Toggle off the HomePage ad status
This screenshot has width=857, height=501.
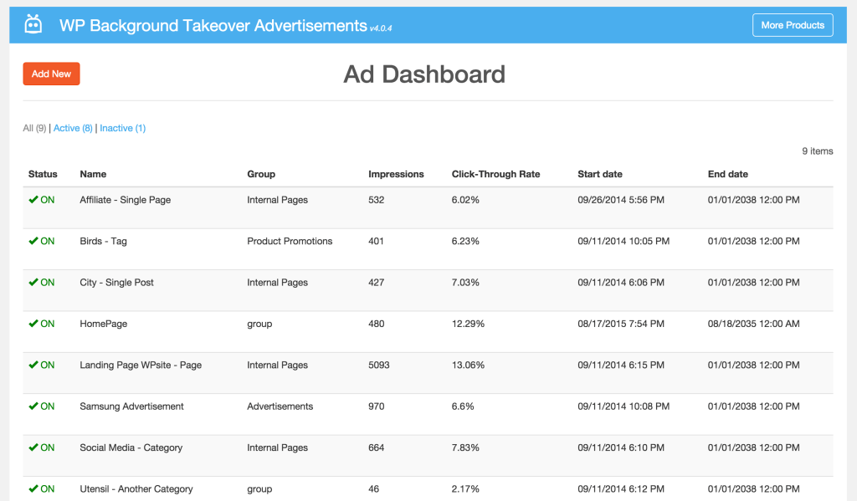(42, 323)
